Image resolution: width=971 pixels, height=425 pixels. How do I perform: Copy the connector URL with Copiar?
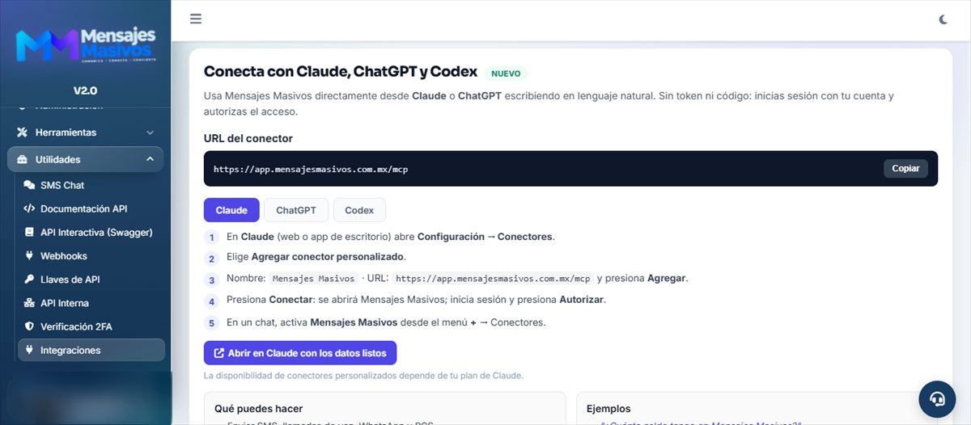(x=905, y=168)
